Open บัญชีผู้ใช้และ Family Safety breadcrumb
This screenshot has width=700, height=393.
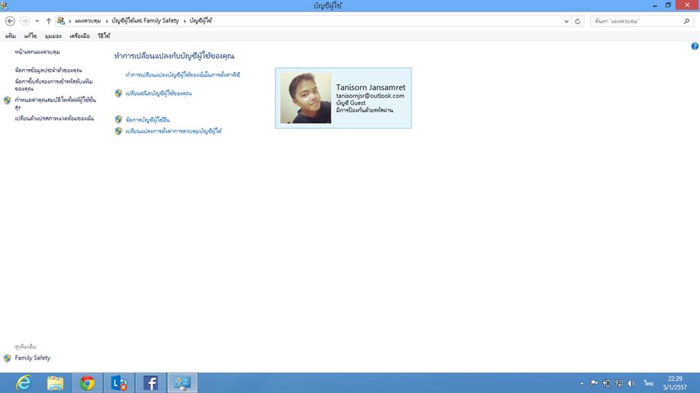coord(145,21)
